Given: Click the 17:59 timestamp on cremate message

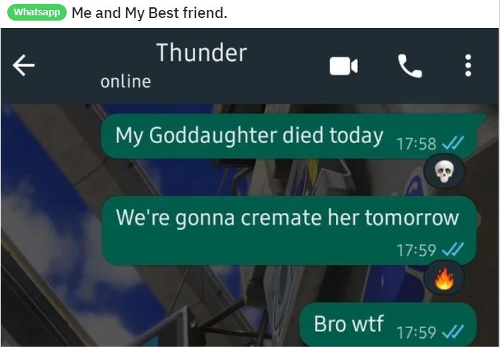Looking at the screenshot, I should [x=416, y=250].
